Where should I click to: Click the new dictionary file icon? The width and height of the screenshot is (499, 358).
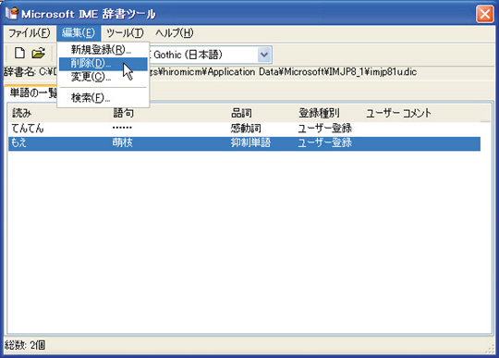[x=19, y=53]
